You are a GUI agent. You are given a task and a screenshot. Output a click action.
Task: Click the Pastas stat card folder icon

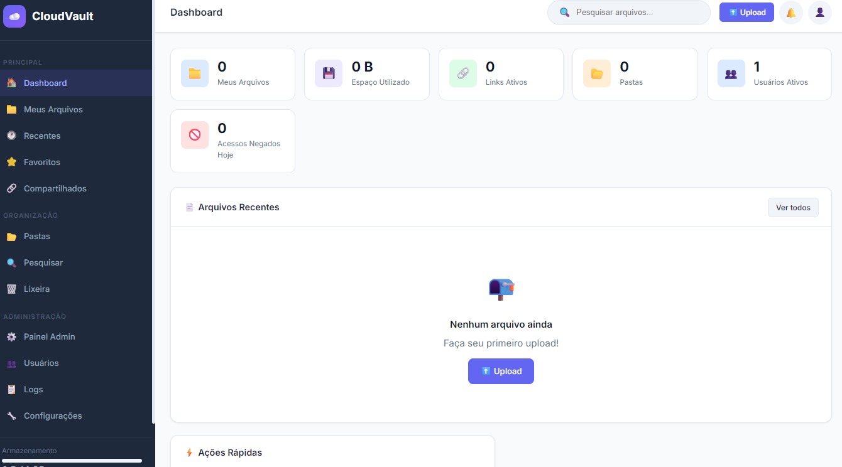point(597,73)
